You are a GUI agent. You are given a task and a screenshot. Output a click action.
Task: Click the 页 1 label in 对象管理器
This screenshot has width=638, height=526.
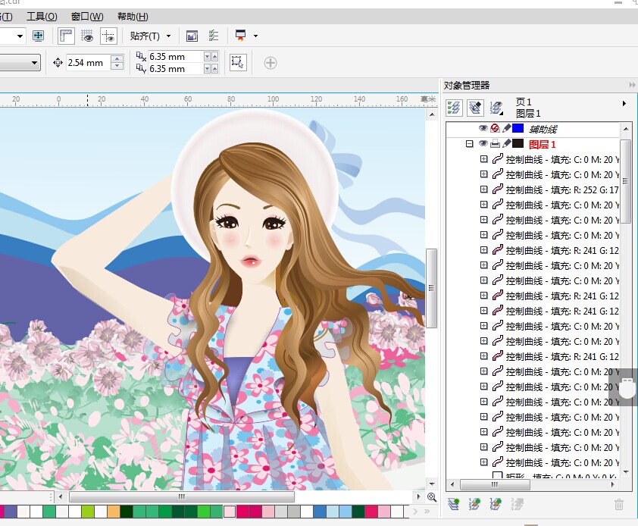524,102
